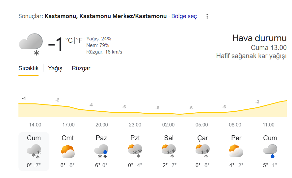Click the 08:00 hour on the chart
Viewport: 292px width, 178px height.
235,125
